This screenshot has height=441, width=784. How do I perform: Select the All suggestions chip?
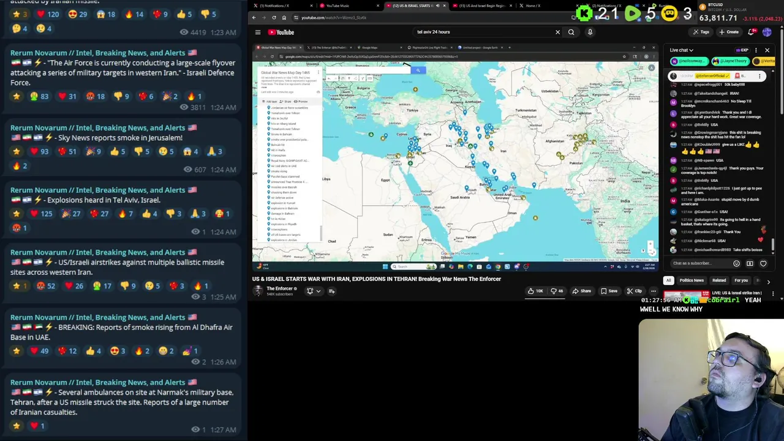coord(668,281)
